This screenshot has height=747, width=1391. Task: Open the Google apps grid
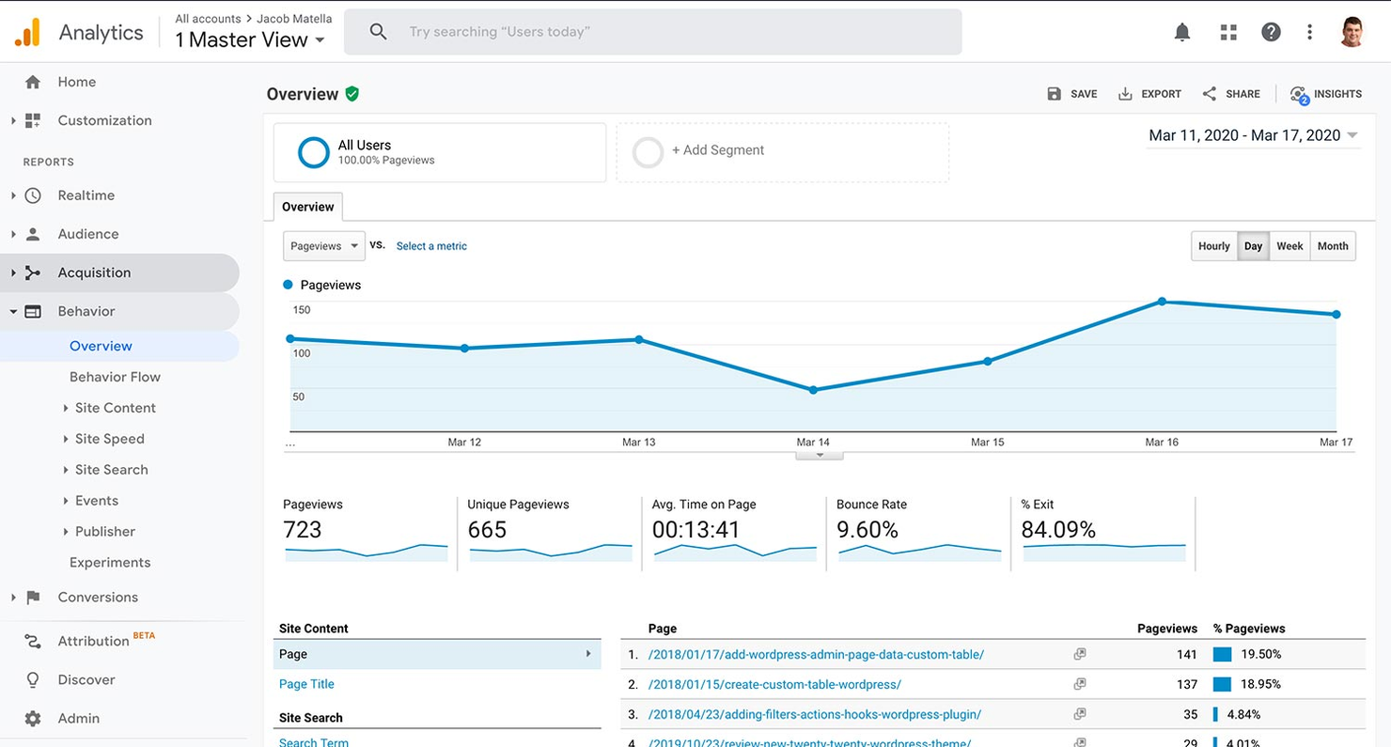tap(1227, 31)
